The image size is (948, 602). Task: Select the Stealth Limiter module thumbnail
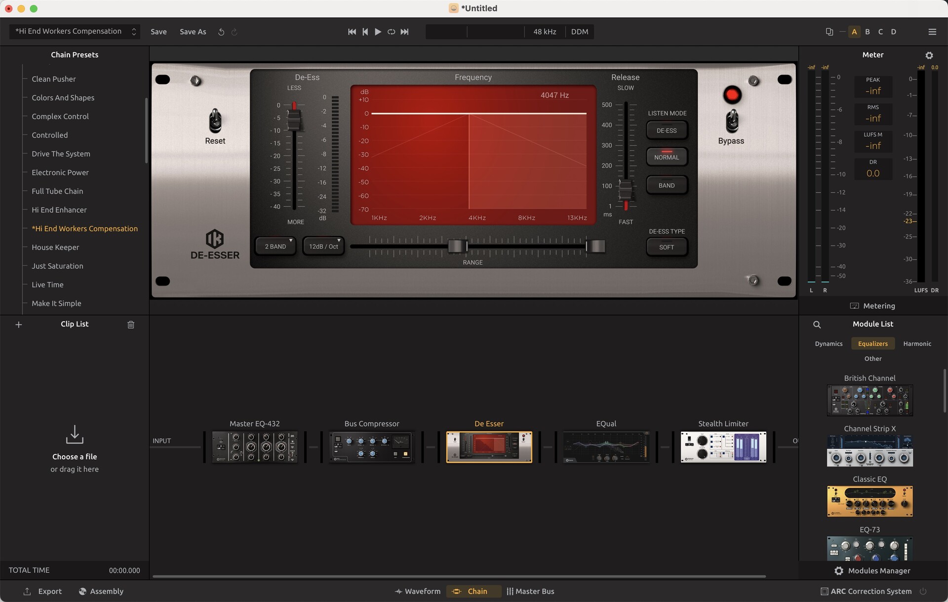(723, 447)
